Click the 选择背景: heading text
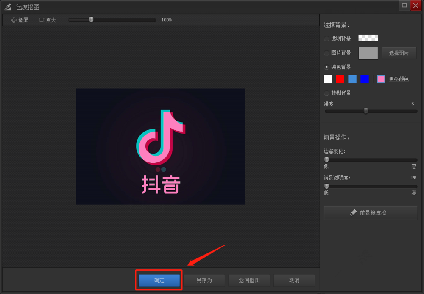The width and height of the screenshot is (424, 294). pyautogui.click(x=336, y=25)
